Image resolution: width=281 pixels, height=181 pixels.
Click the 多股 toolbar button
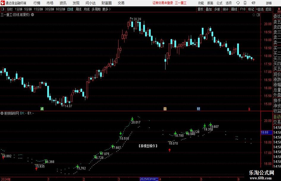217,9
